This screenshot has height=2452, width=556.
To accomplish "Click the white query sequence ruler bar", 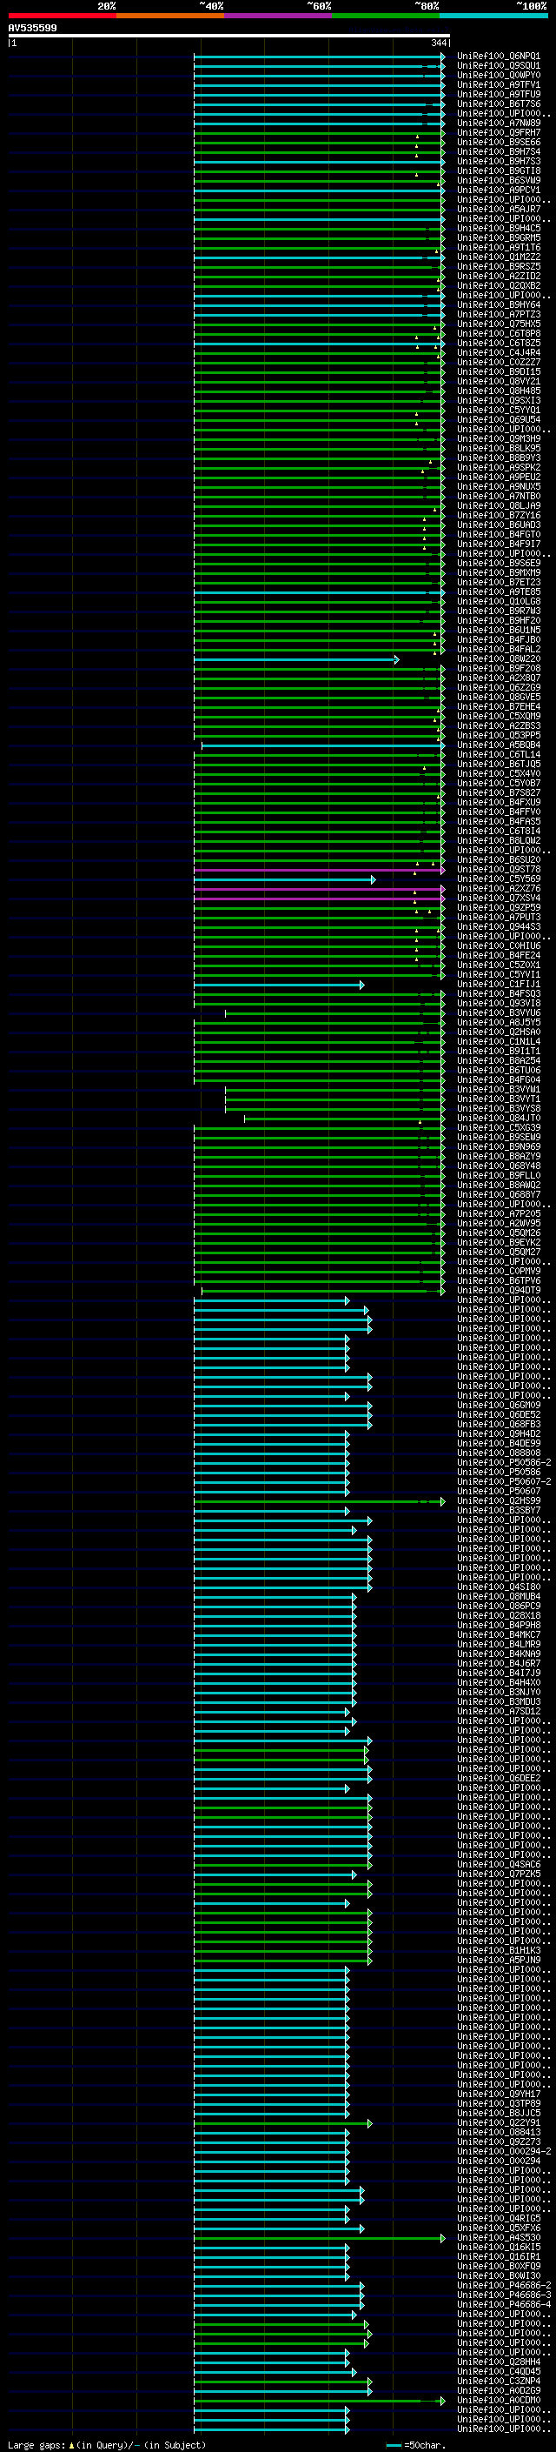I will [x=229, y=37].
